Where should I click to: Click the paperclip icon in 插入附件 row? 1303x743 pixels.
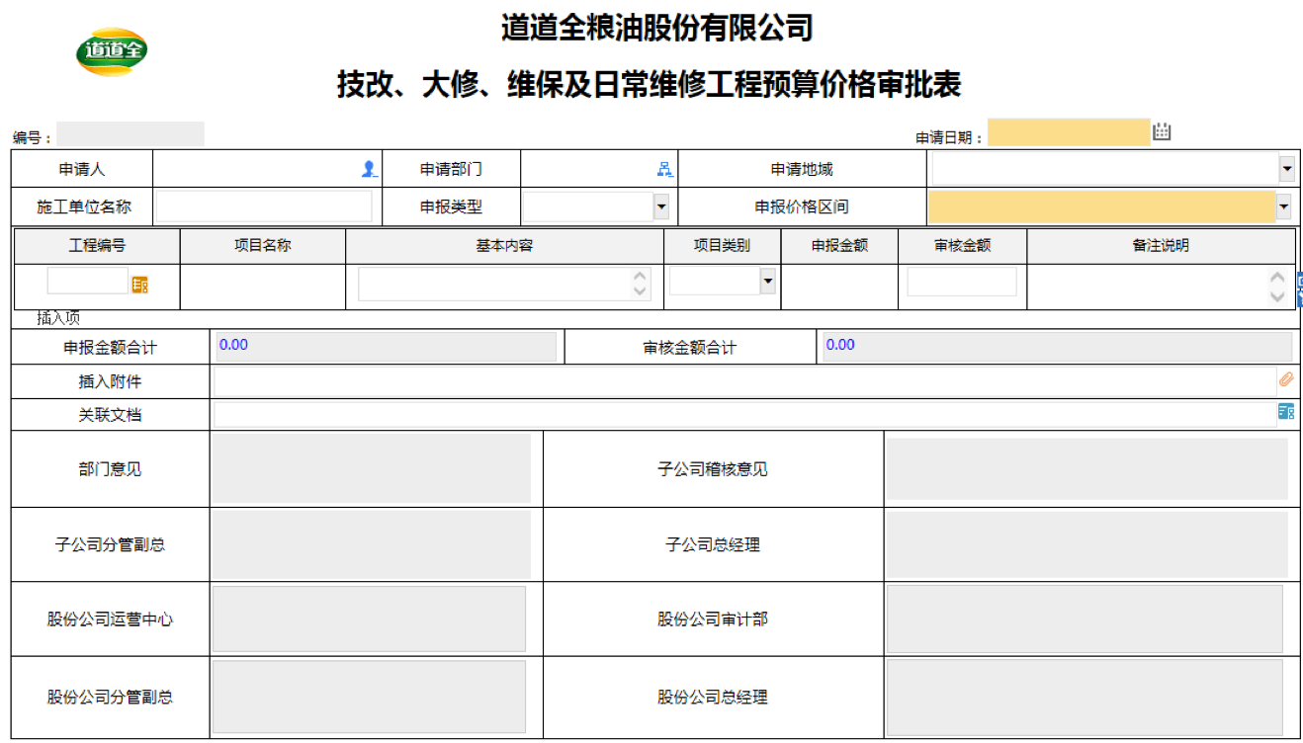coord(1285,379)
